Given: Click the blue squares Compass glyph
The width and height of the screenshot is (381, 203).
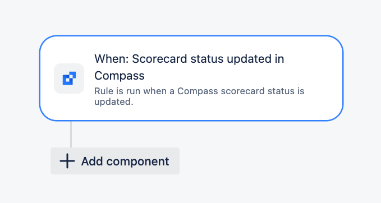Looking at the screenshot, I should tap(69, 78).
